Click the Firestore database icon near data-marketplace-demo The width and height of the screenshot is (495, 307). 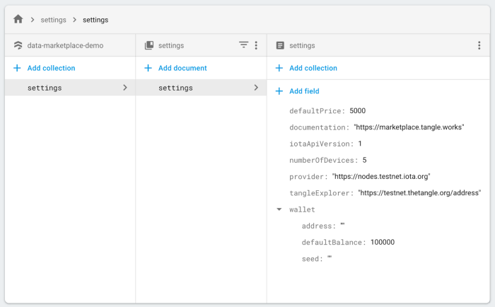pyautogui.click(x=18, y=45)
